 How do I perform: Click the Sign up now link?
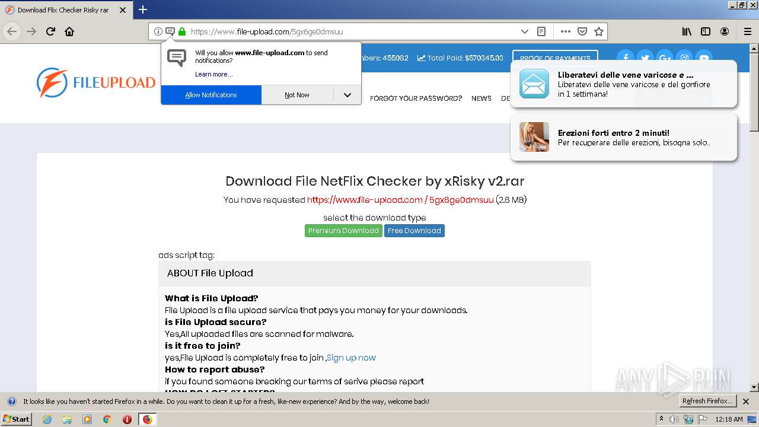tap(351, 358)
